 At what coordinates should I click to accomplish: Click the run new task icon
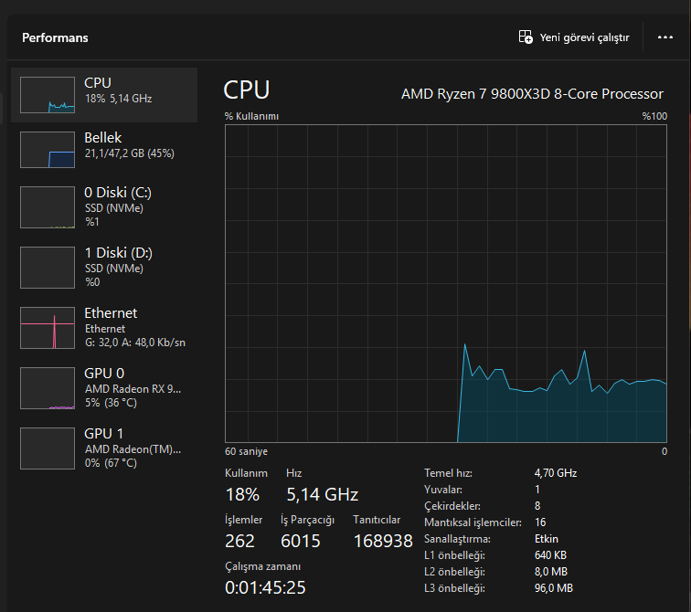pyautogui.click(x=526, y=37)
